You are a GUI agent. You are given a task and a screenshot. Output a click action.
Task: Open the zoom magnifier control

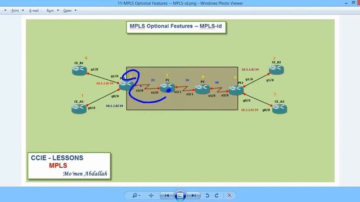point(136,195)
